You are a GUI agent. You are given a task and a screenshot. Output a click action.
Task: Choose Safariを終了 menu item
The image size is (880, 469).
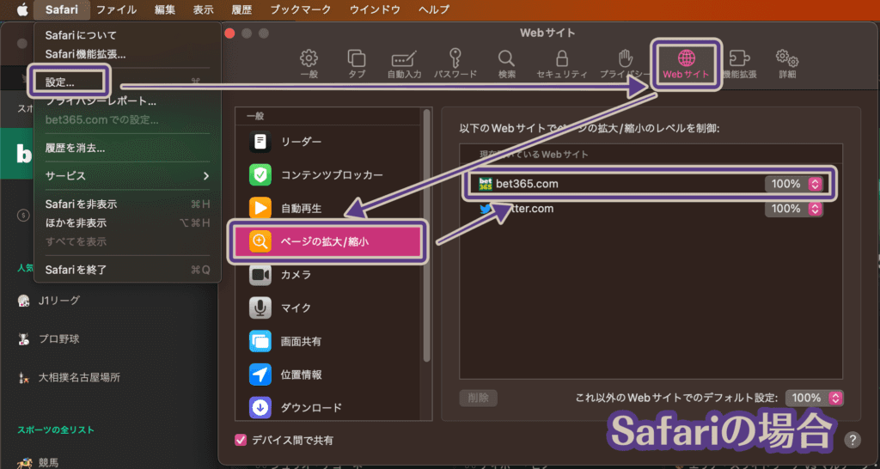coord(127,270)
